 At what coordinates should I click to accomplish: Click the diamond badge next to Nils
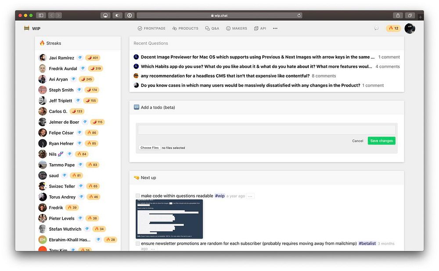70,154
